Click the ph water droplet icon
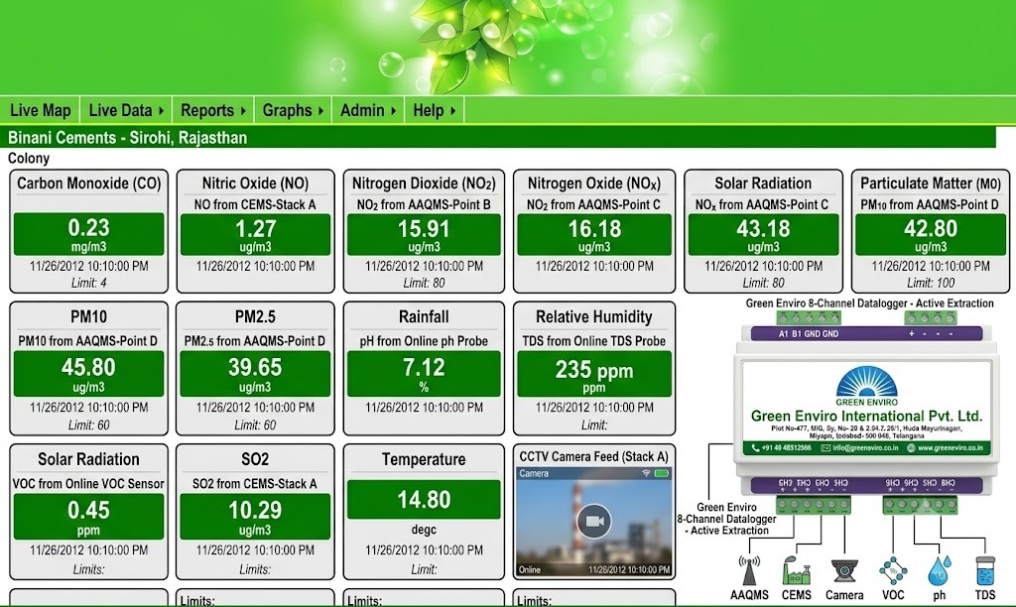 (x=939, y=570)
